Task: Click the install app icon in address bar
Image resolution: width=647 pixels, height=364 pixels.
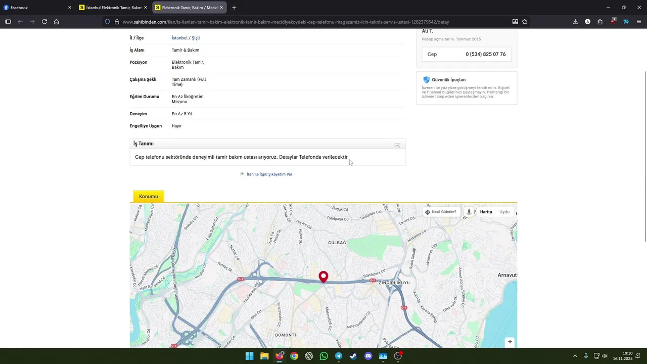Action: pos(515,22)
